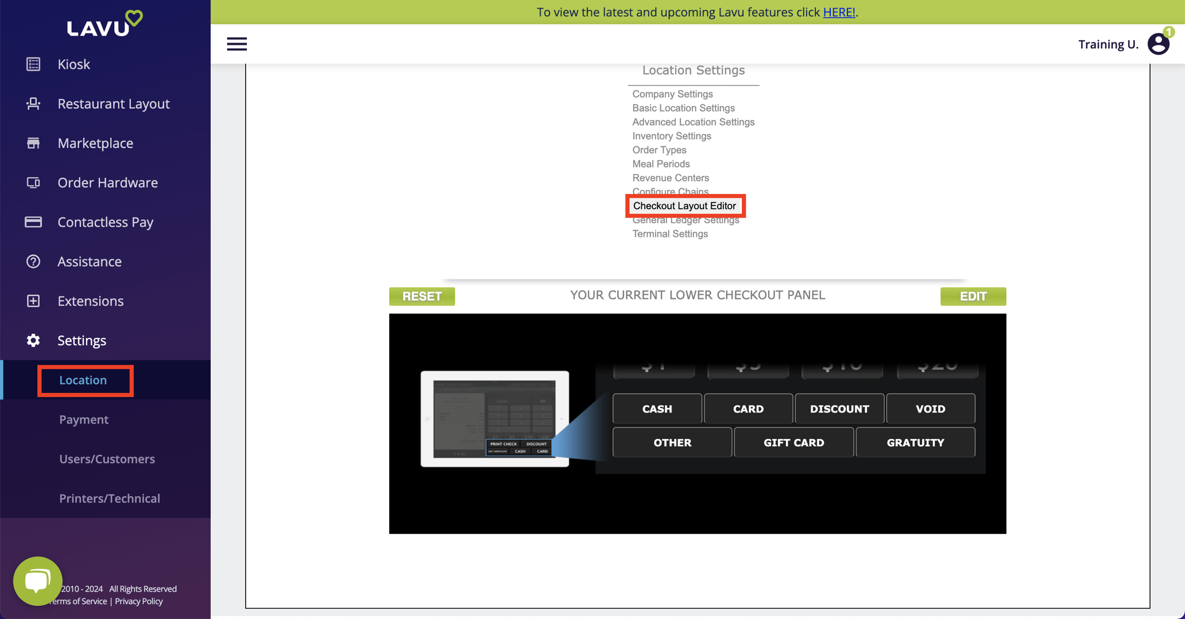The width and height of the screenshot is (1185, 619).
Task: Select the Settings gear icon
Action: click(33, 340)
